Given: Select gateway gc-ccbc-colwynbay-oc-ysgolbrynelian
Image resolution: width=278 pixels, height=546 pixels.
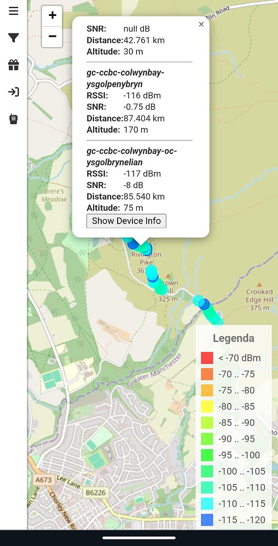Looking at the screenshot, I should point(131,156).
